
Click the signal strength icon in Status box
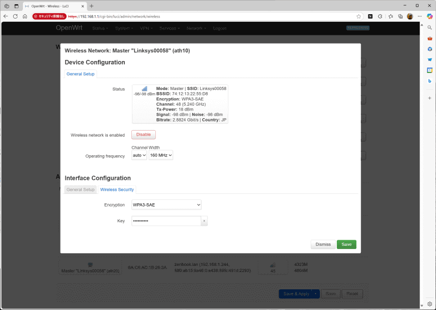point(144,89)
